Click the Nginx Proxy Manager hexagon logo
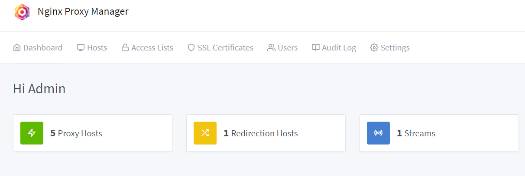The width and height of the screenshot is (525, 176). pos(22,12)
